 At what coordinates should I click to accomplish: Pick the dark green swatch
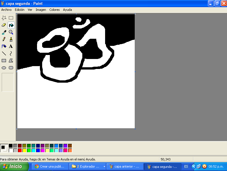tap(29, 146)
